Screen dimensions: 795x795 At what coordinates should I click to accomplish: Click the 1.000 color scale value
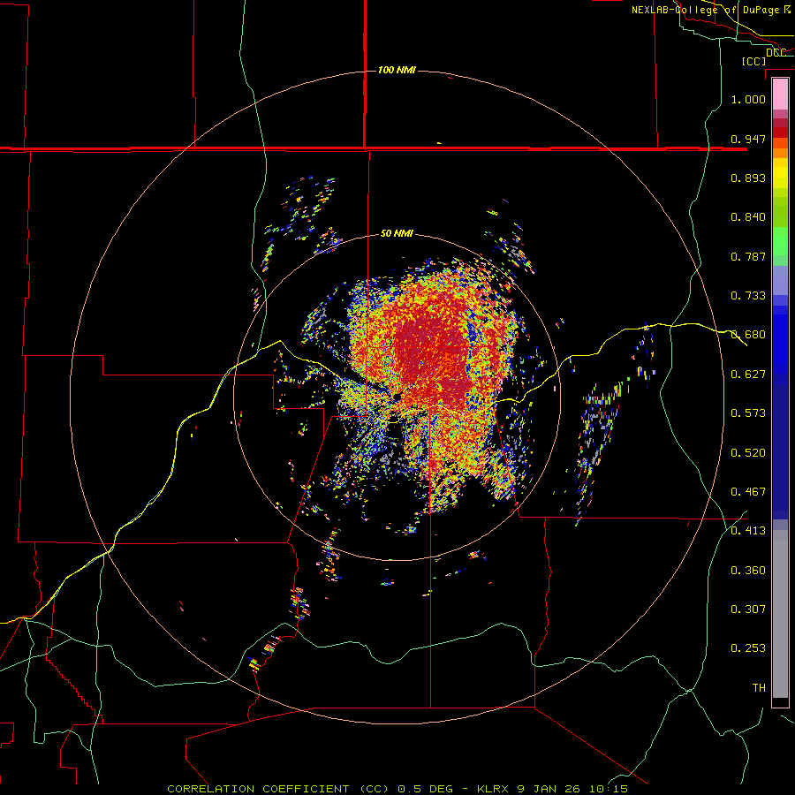click(x=748, y=99)
